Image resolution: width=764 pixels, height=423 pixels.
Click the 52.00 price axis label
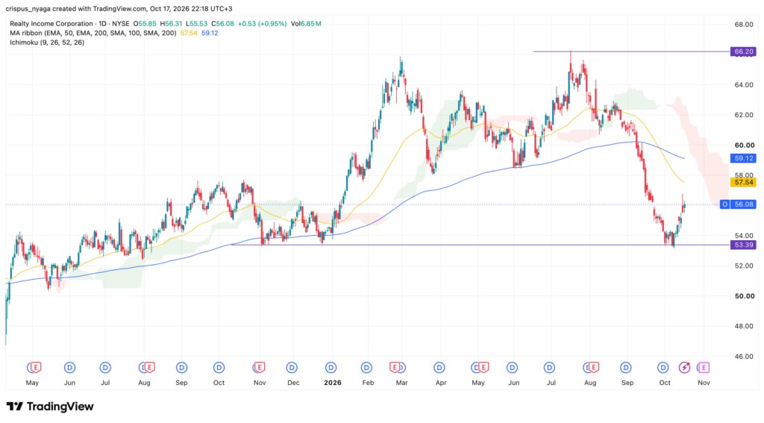(x=744, y=266)
